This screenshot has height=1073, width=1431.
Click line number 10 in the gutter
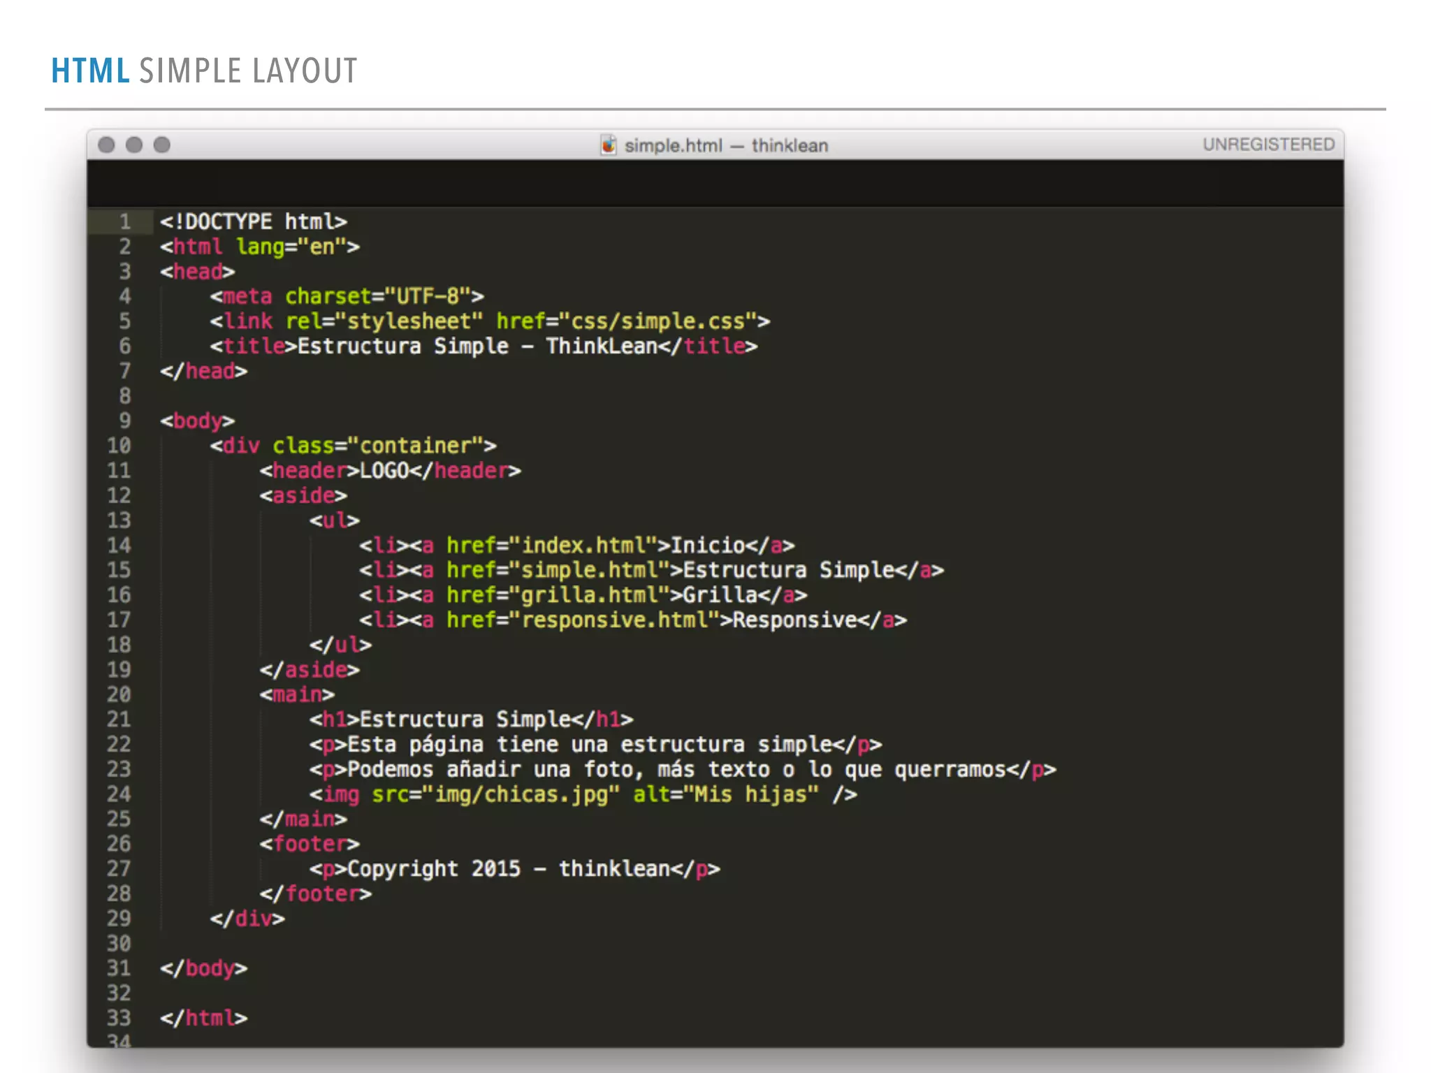point(119,446)
